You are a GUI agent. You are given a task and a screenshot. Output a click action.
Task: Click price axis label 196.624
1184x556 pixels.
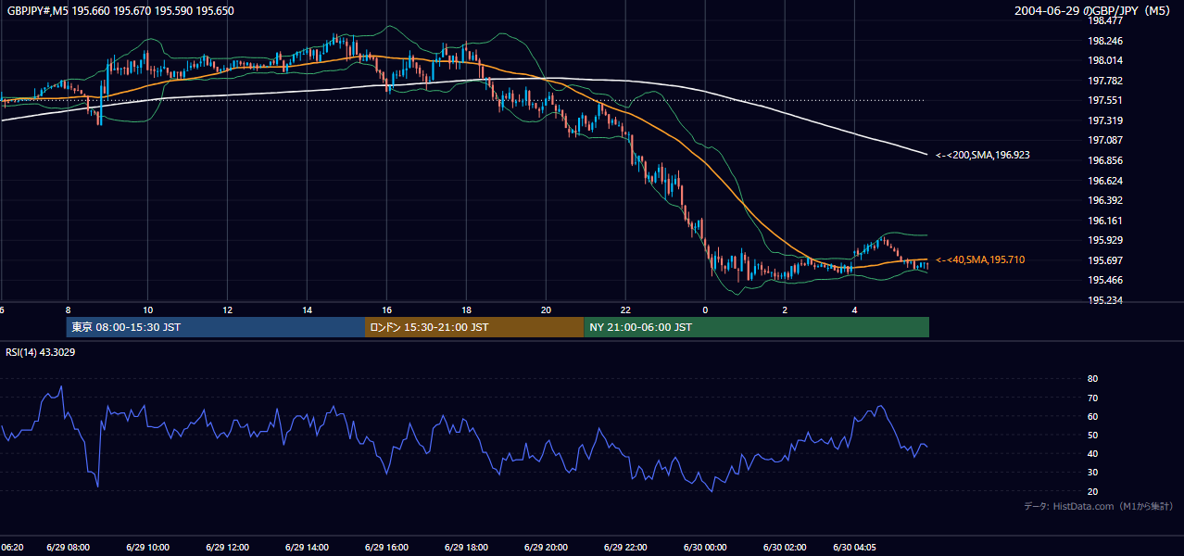click(x=1105, y=181)
